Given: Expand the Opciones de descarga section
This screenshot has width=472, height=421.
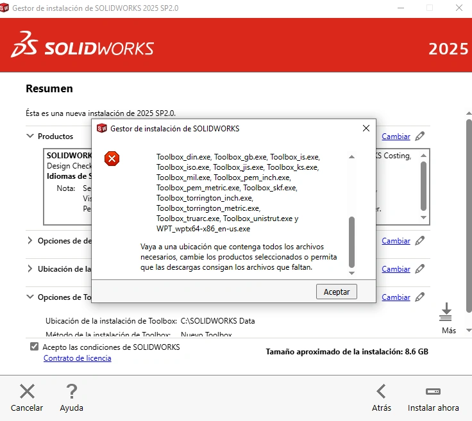Looking at the screenshot, I should click(x=29, y=240).
